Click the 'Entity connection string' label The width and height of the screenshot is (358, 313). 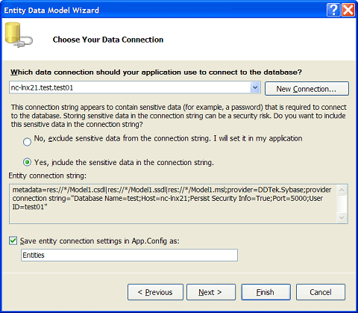tap(48, 176)
